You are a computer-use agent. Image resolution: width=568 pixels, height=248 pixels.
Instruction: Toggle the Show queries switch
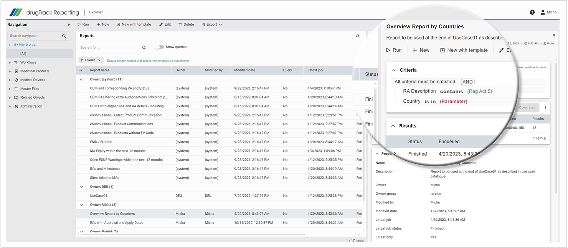pos(160,47)
